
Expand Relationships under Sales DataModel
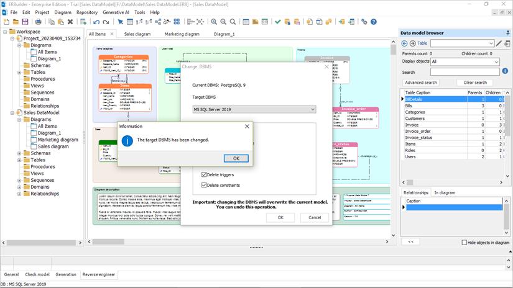click(x=19, y=194)
